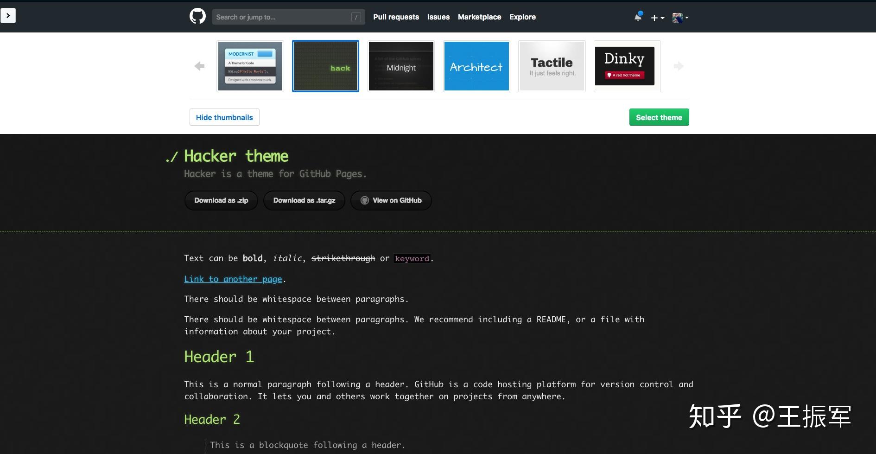Open the GitHub home logo
This screenshot has height=454, width=876.
pos(197,17)
